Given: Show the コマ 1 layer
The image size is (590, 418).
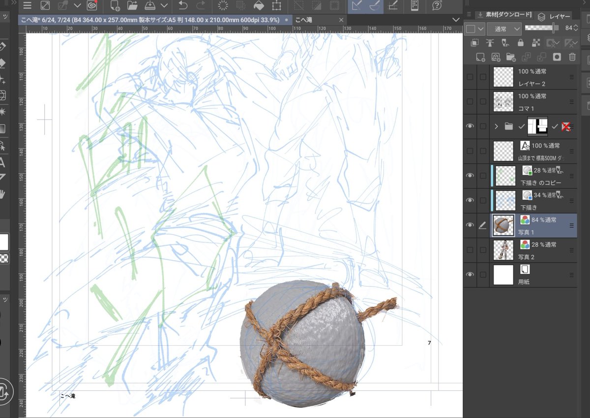Looking at the screenshot, I should (470, 102).
